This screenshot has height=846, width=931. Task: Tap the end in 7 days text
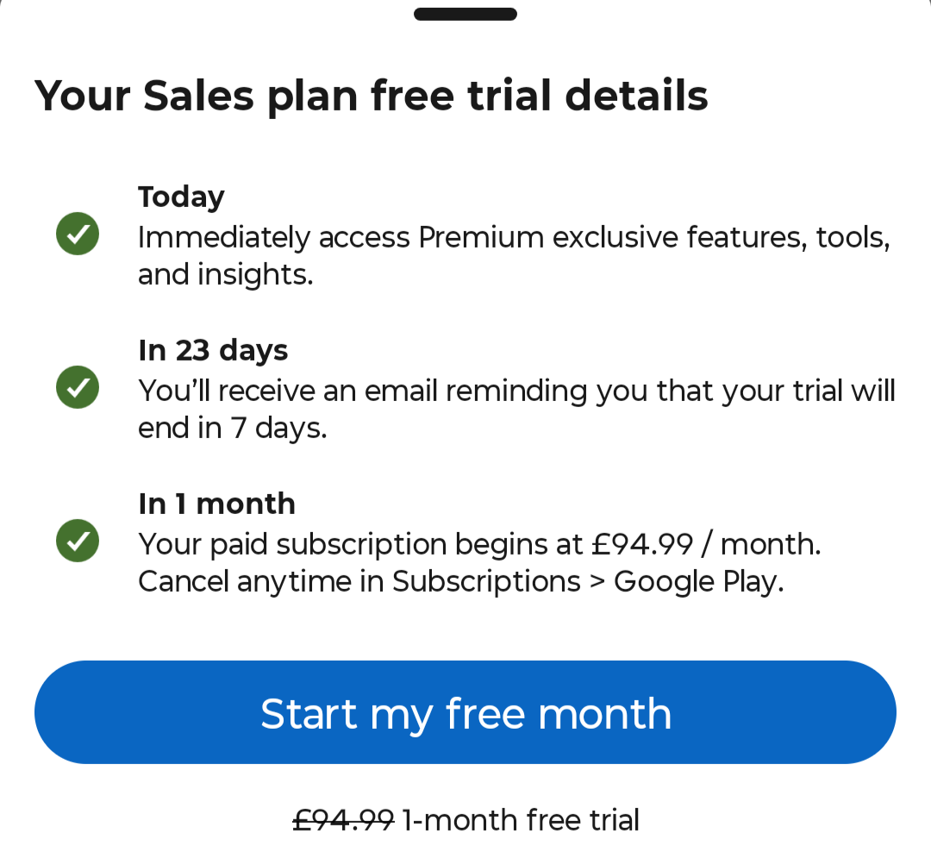coord(233,429)
